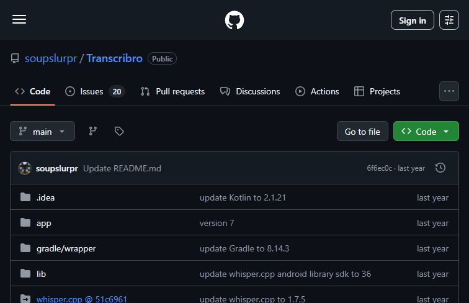This screenshot has width=469, height=303.
Task: Open the main branch selector dropdown
Action: click(x=42, y=131)
